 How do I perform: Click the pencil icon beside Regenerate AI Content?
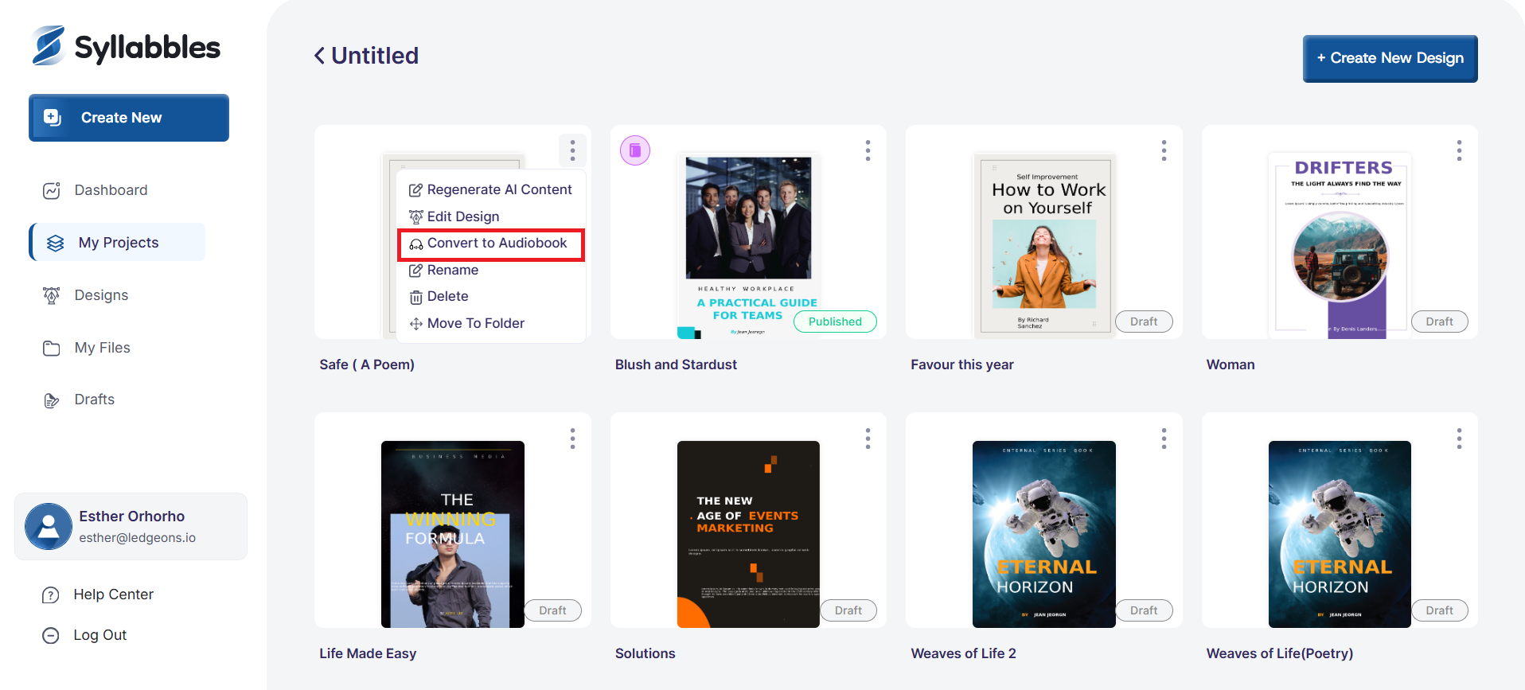(416, 190)
